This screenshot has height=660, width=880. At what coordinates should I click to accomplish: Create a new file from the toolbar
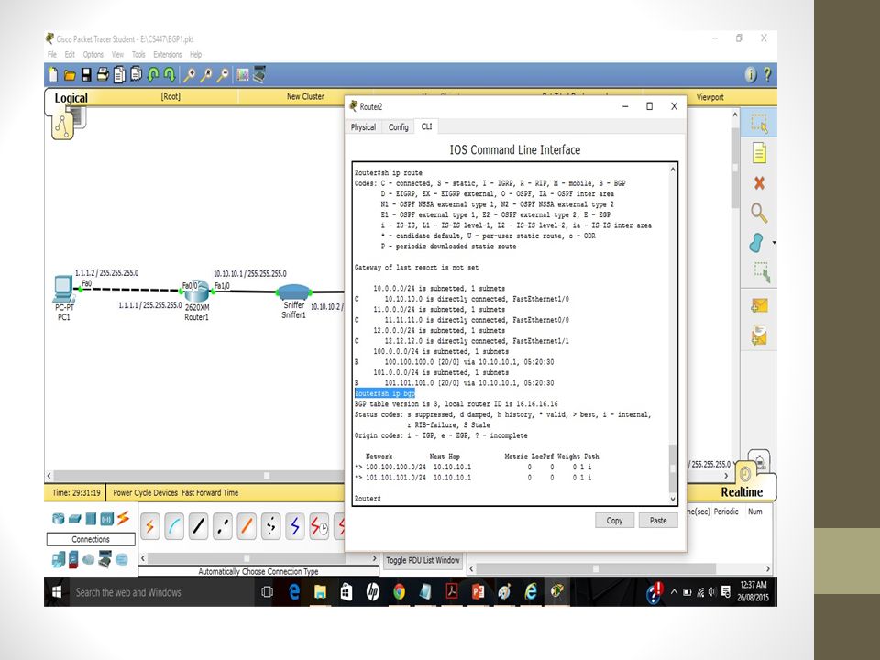pyautogui.click(x=53, y=74)
